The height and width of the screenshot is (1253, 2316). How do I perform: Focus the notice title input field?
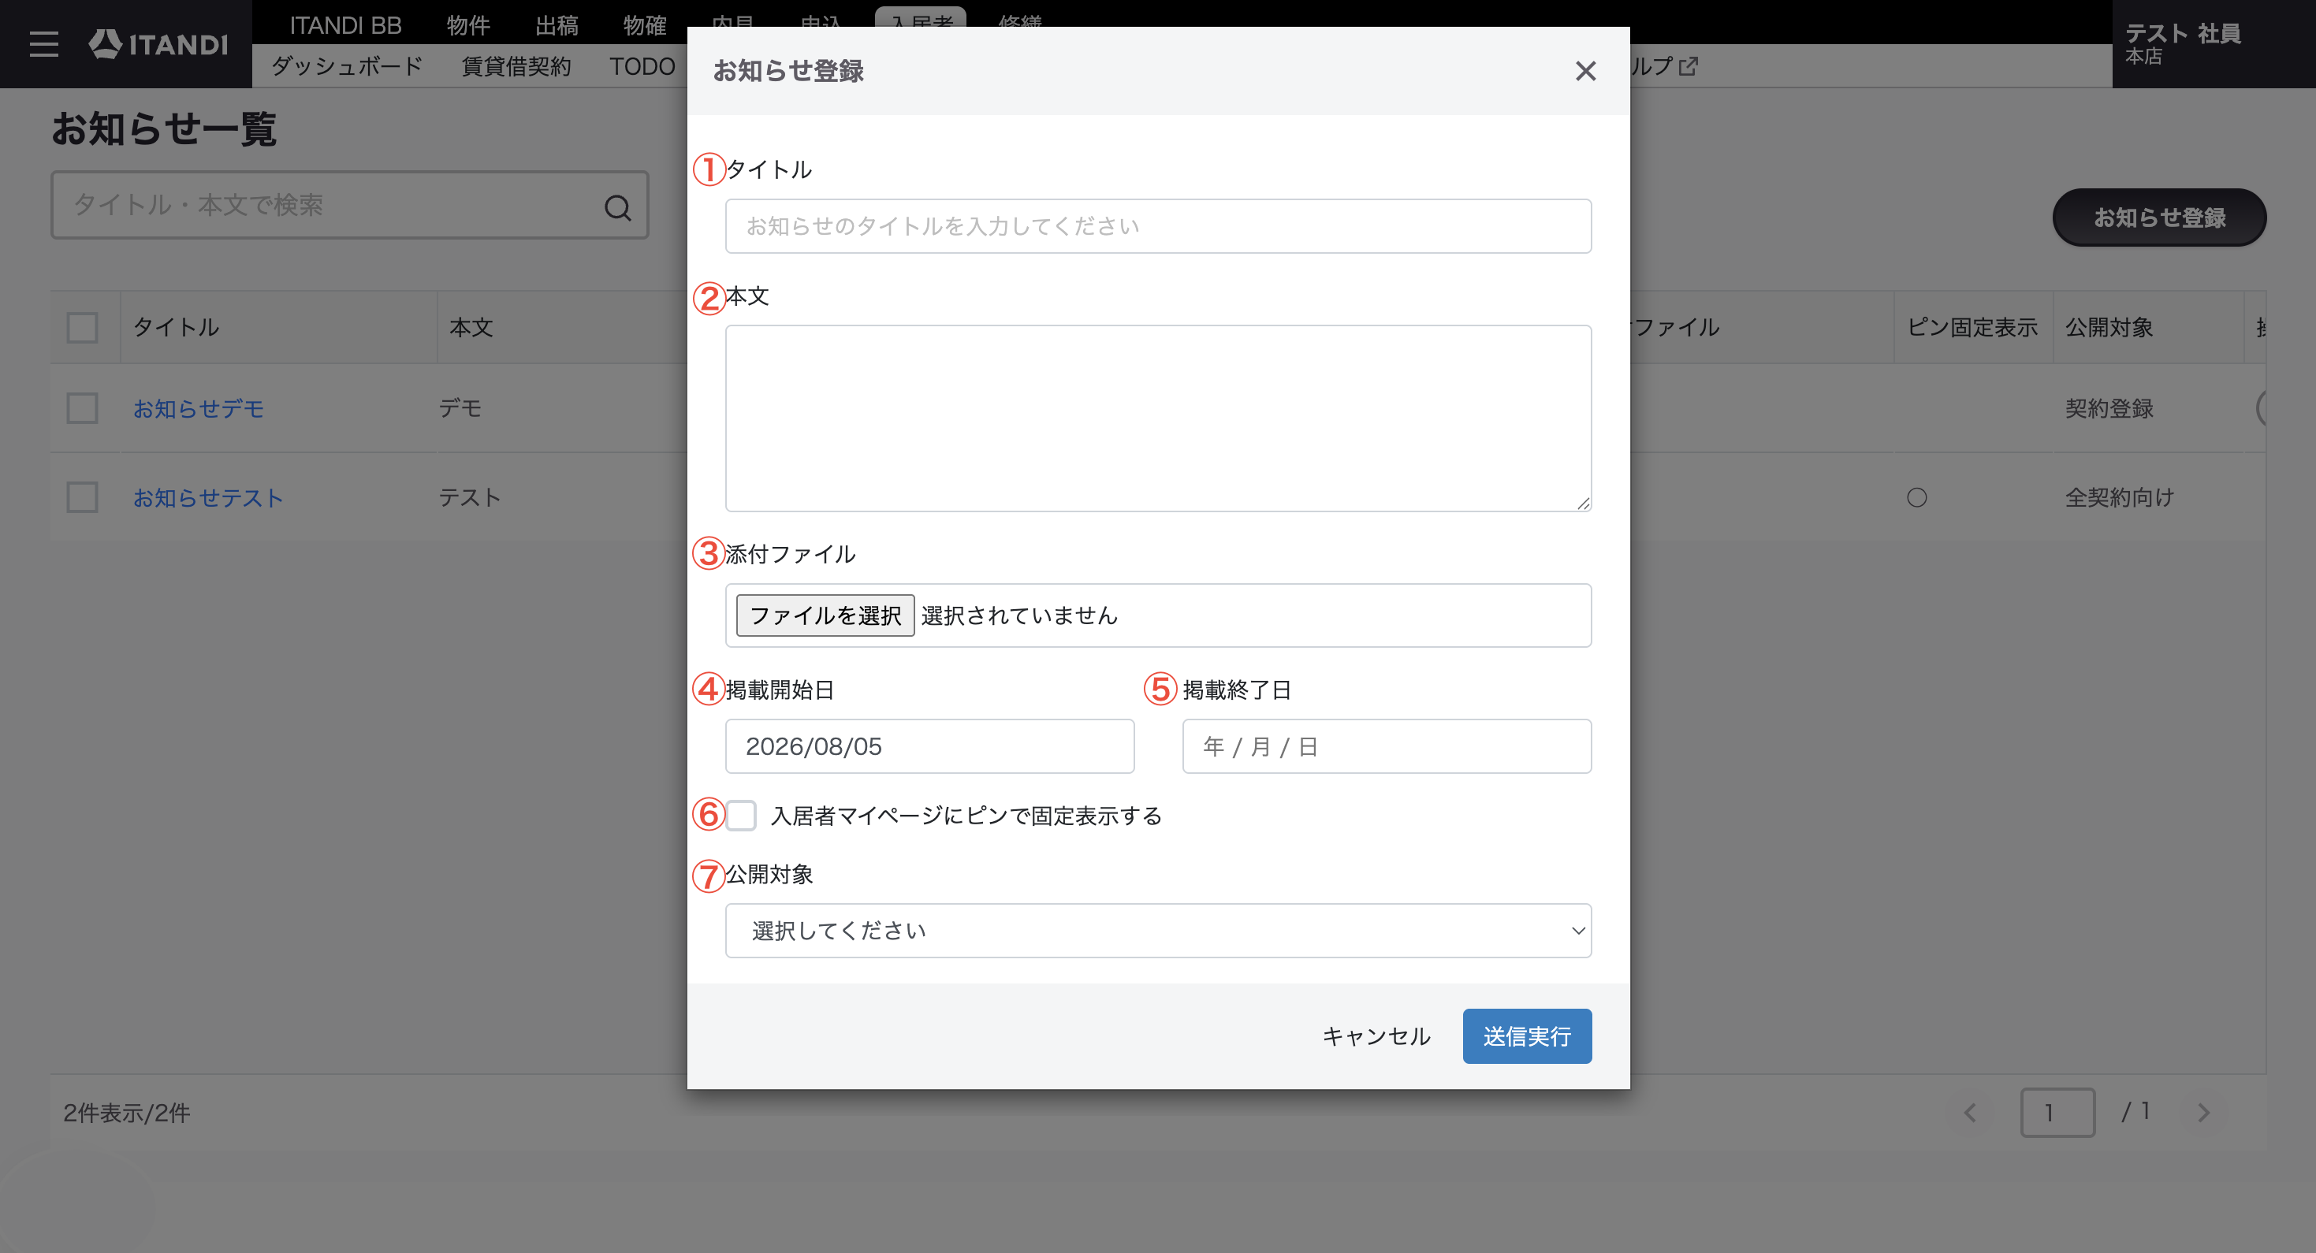click(1158, 225)
